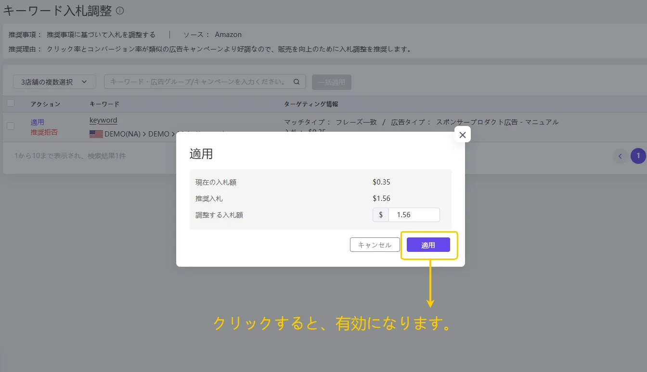Check the keyword row checkbox
Image resolution: width=647 pixels, height=372 pixels.
tap(11, 126)
